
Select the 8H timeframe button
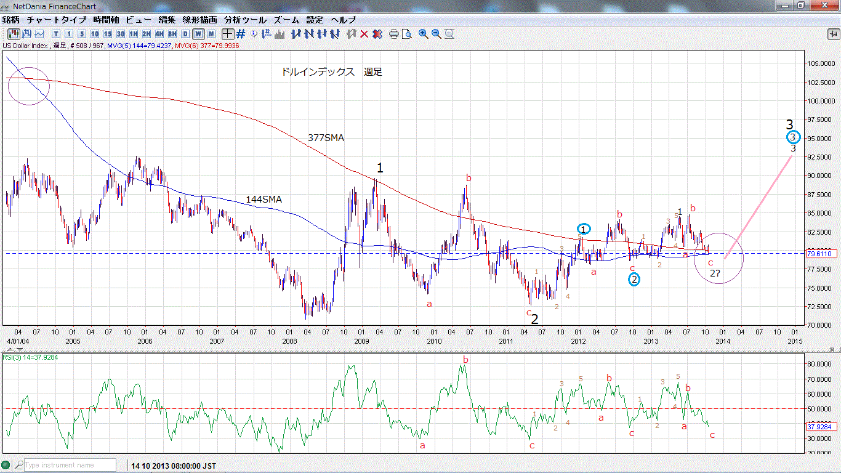click(172, 34)
